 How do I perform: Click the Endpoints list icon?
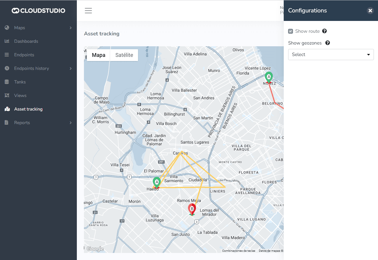click(7, 55)
